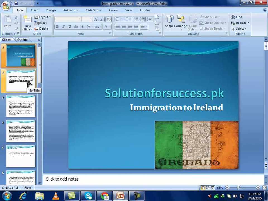Toggle Strikethrough formatting
268x201 pixels.
76,27
